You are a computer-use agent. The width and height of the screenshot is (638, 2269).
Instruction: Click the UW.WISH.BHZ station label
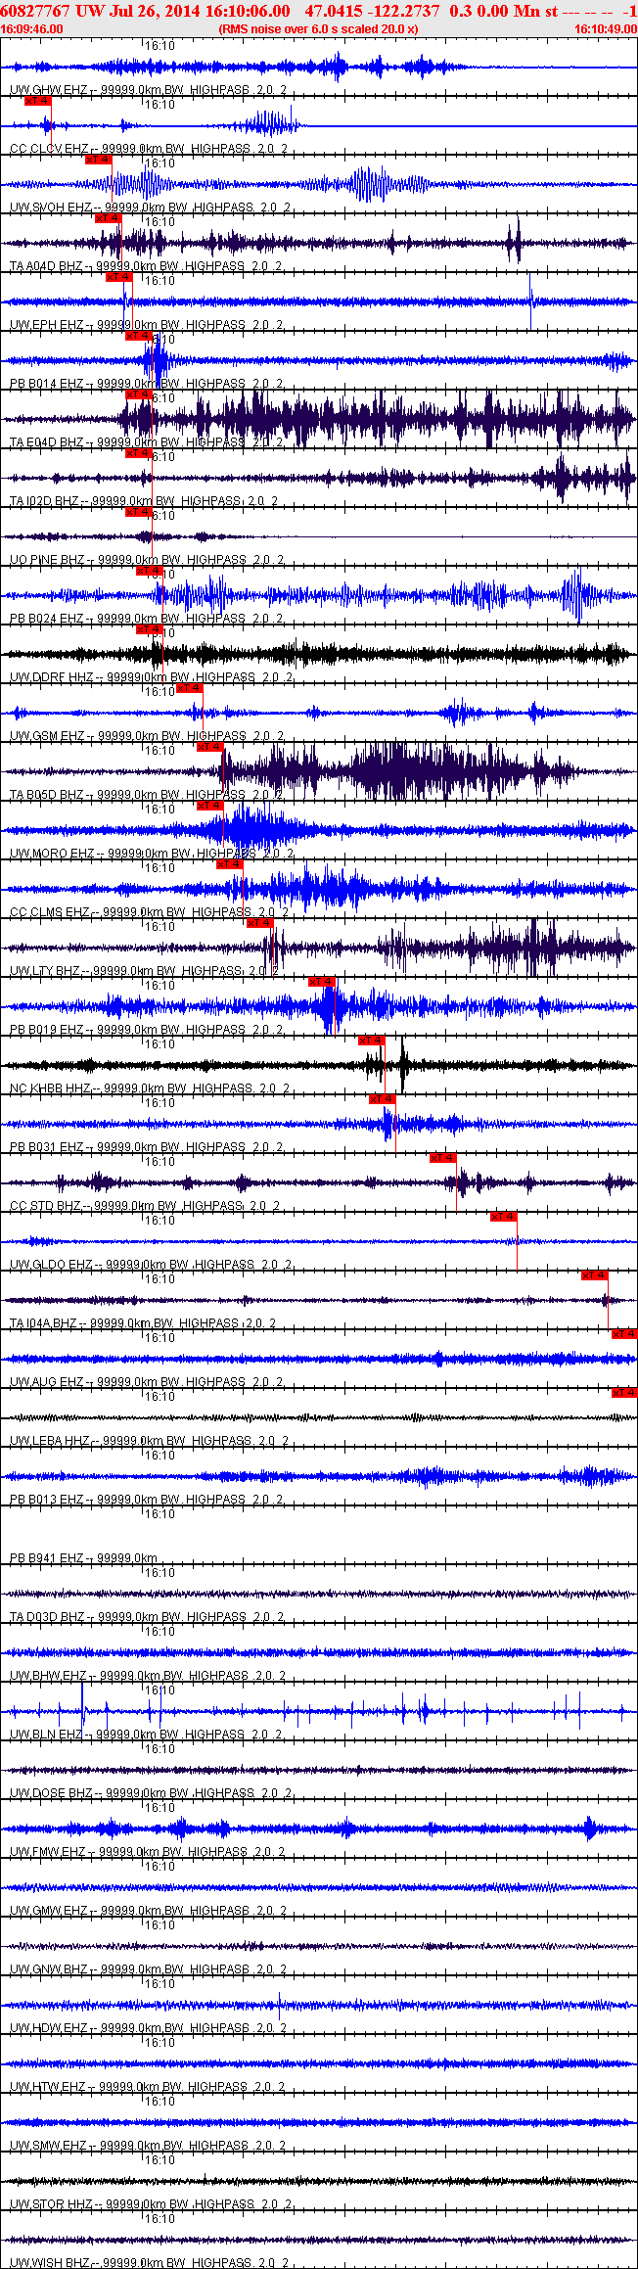[49, 2263]
